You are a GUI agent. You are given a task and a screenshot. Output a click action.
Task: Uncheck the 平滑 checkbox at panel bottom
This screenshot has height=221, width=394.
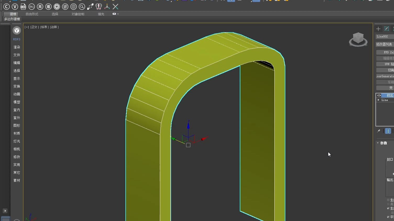click(388, 217)
